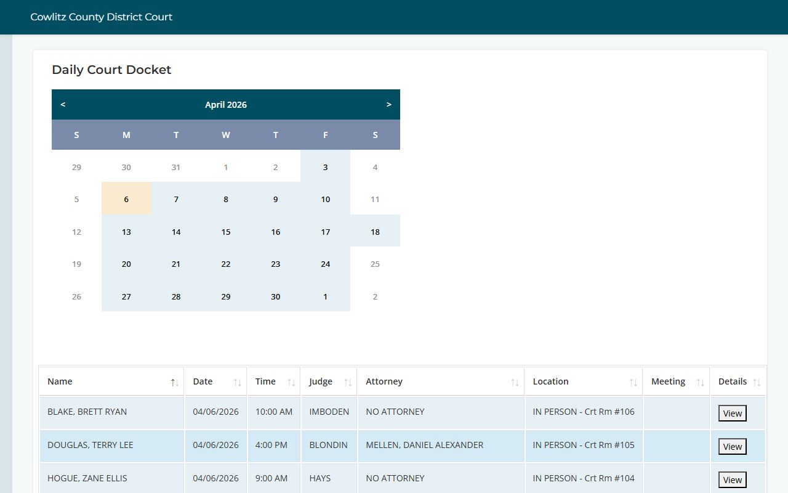View details for Douglas, Terry Lee

pyautogui.click(x=732, y=447)
